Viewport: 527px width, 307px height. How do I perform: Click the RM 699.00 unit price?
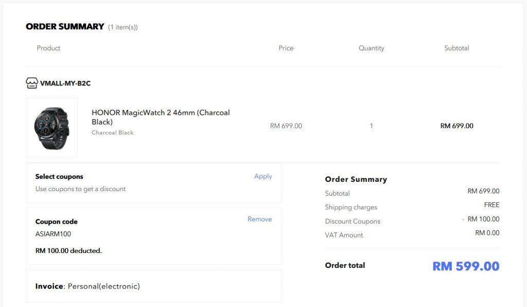coord(286,126)
